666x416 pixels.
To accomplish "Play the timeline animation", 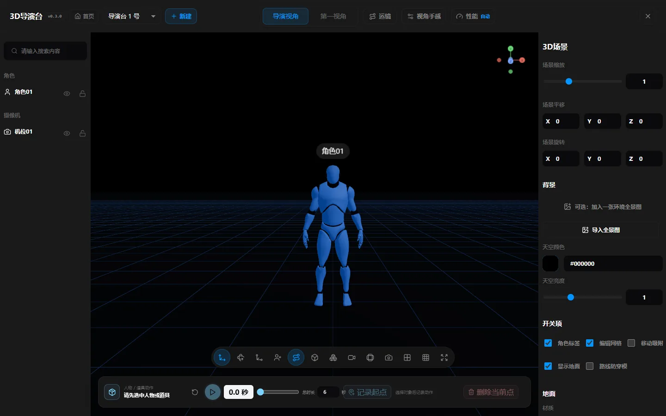I will point(213,392).
